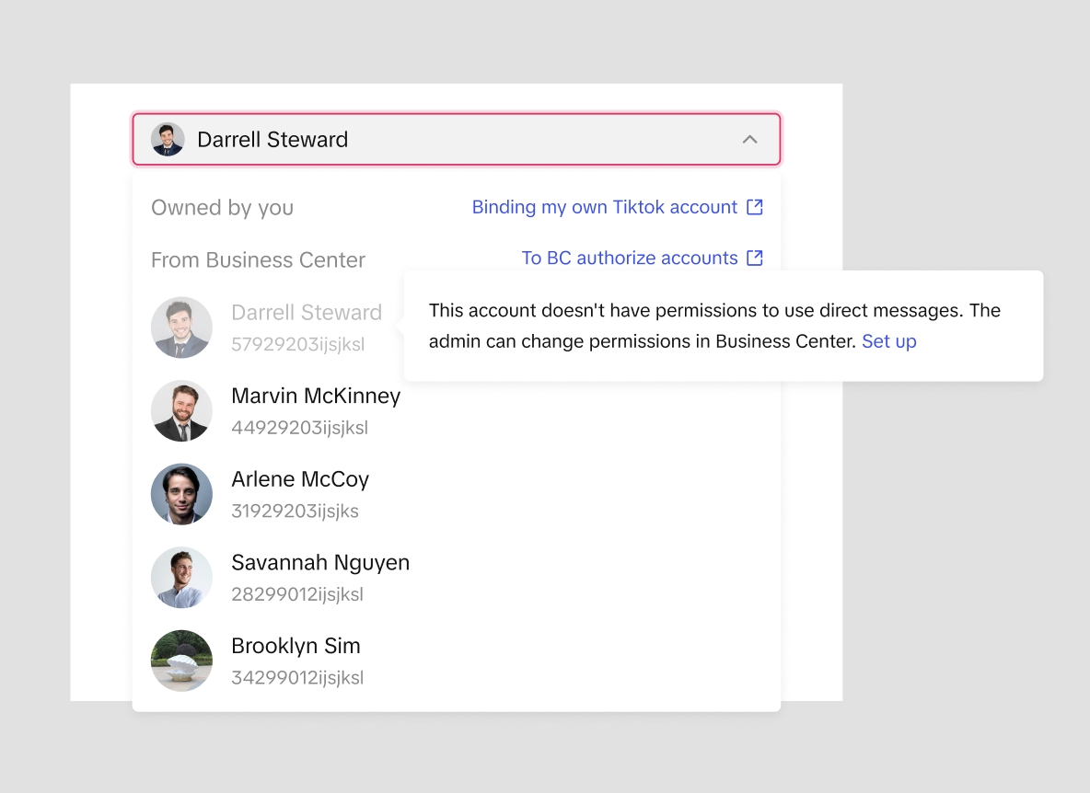Collapse the account dropdown chevron

pos(749,140)
